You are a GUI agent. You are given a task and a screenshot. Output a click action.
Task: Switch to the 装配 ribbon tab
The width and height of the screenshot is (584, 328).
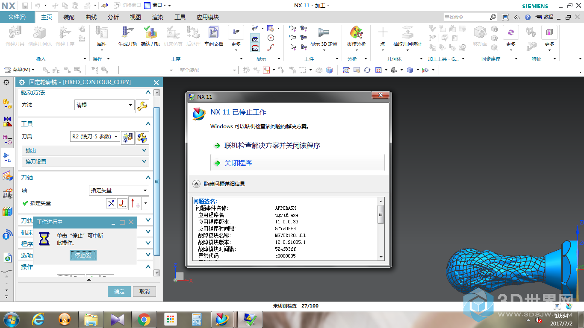[x=69, y=17]
